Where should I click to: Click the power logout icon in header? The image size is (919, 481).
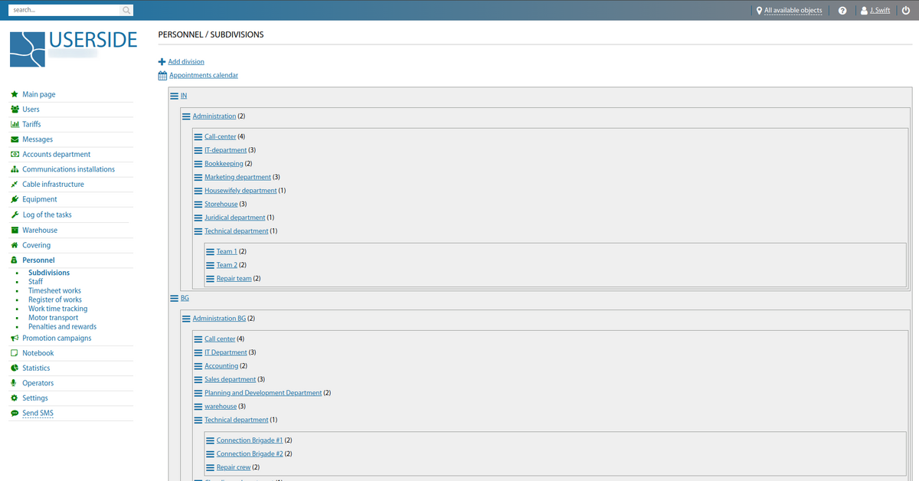pyautogui.click(x=906, y=11)
